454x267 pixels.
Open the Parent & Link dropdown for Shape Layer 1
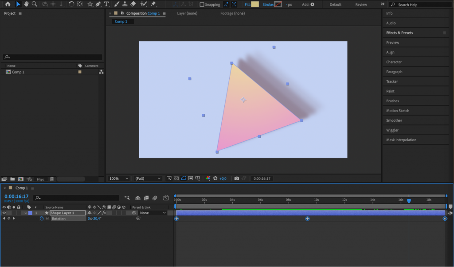153,213
